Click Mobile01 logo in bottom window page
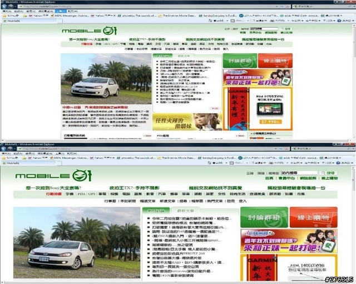 click(53, 175)
